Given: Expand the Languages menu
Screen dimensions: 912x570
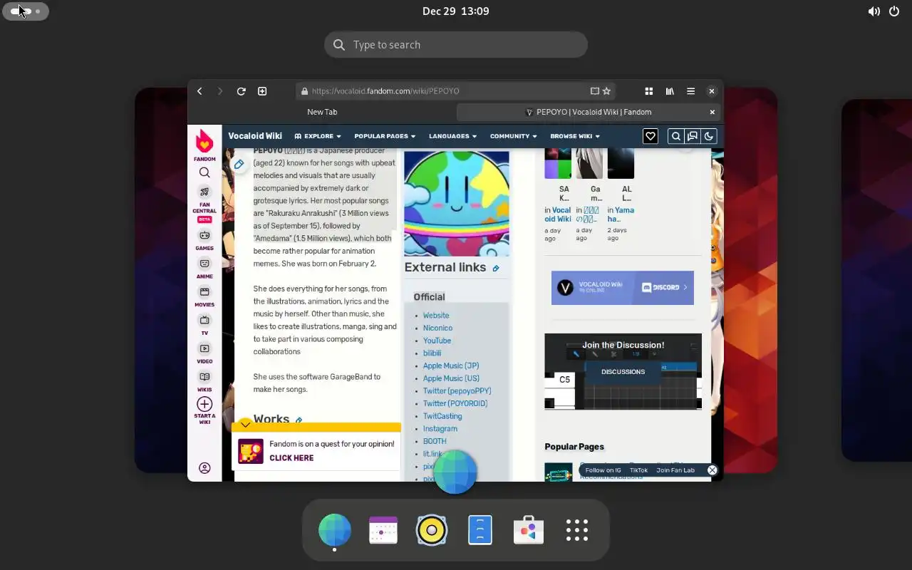Looking at the screenshot, I should tap(452, 136).
